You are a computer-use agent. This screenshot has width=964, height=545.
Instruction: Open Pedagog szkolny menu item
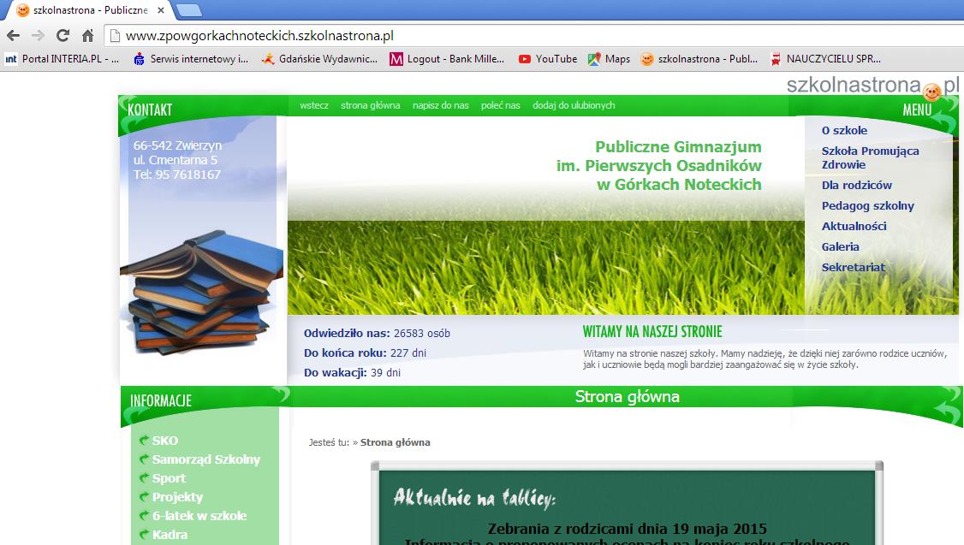(x=867, y=206)
